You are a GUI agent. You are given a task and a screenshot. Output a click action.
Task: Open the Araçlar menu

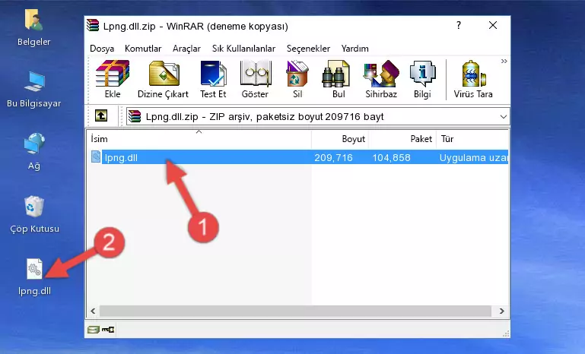pos(186,49)
